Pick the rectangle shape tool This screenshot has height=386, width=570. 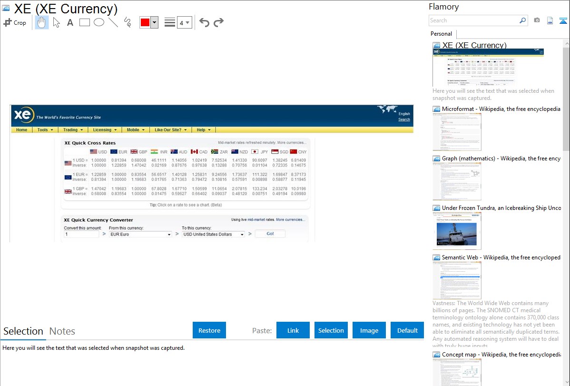coord(84,22)
